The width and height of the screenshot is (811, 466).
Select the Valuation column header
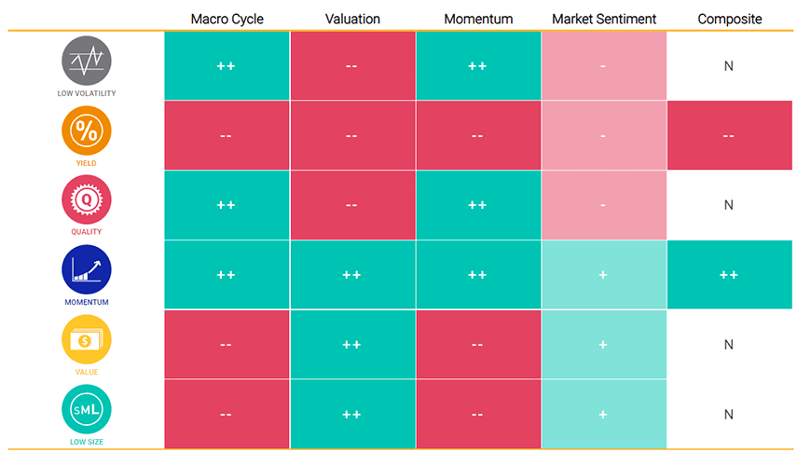(x=351, y=19)
